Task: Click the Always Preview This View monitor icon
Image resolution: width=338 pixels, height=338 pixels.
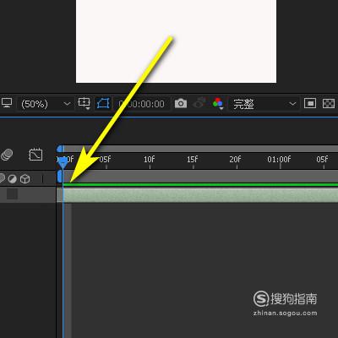Action: point(7,103)
